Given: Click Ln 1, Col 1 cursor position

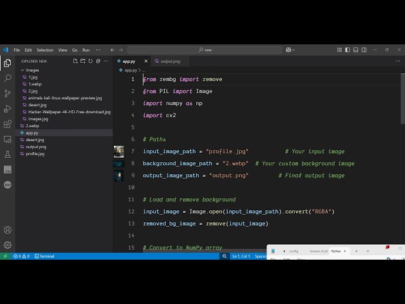Looking at the screenshot, I should [x=241, y=256].
